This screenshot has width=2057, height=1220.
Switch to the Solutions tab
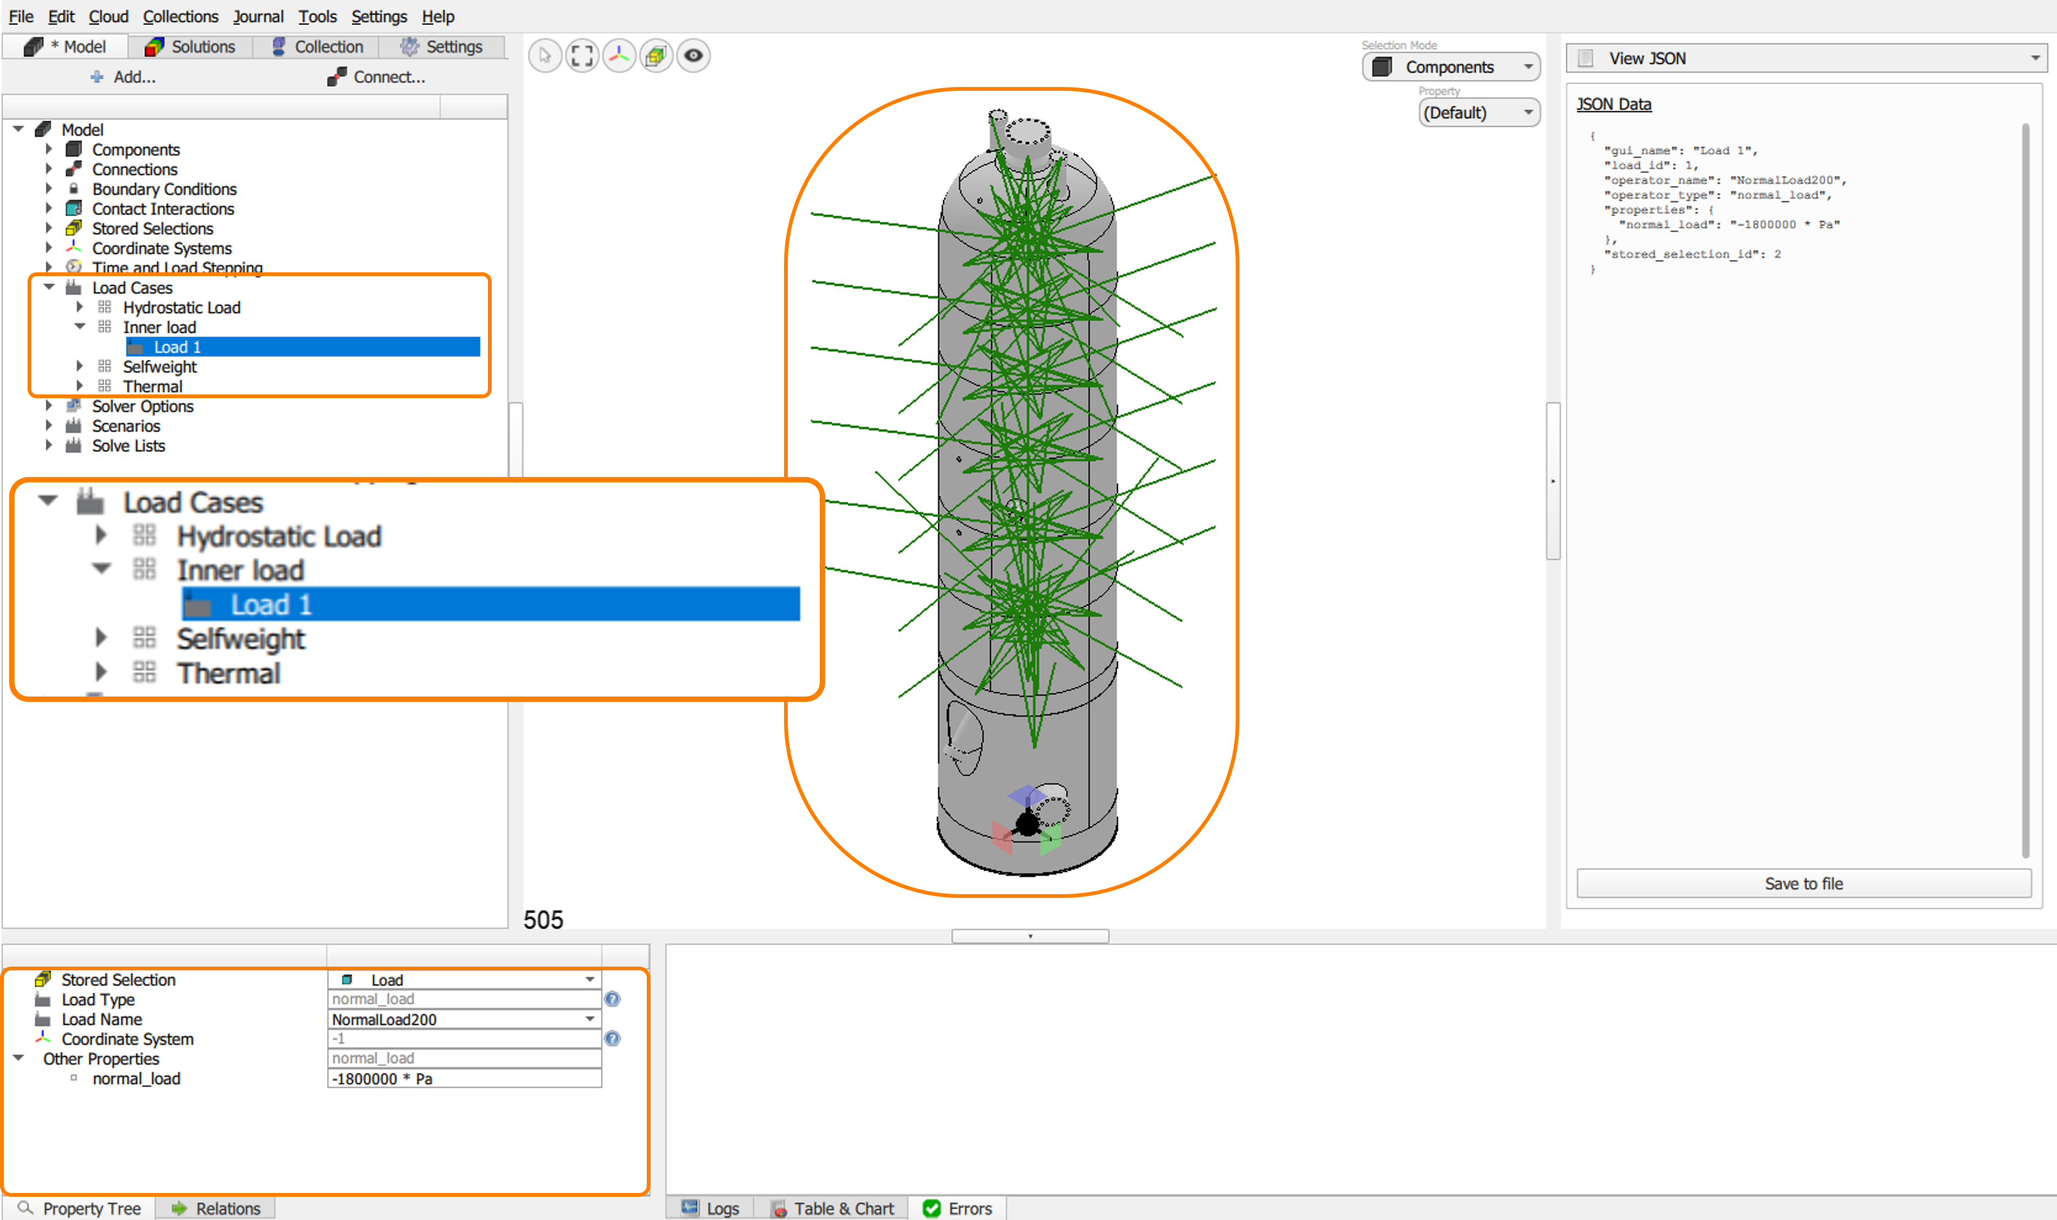pos(191,47)
